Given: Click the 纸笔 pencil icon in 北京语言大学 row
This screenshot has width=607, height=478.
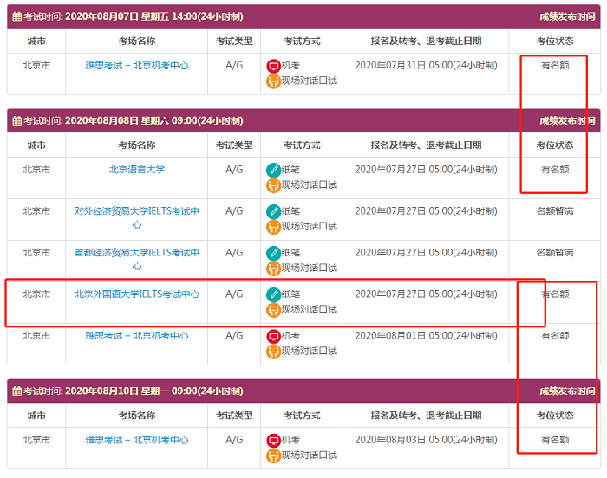Looking at the screenshot, I should point(273,170).
